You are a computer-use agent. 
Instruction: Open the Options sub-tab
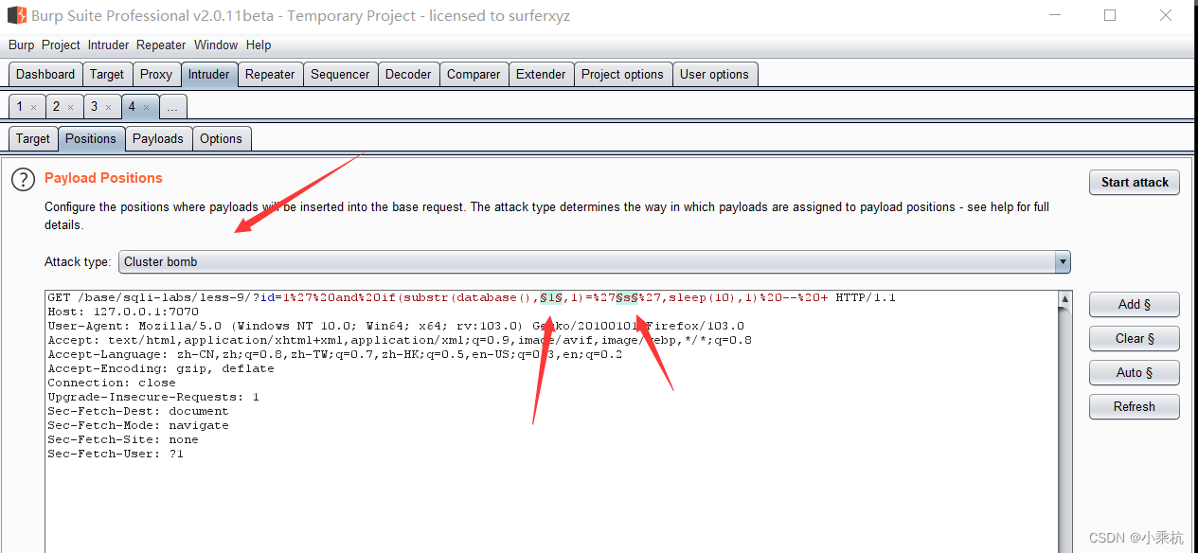pyautogui.click(x=221, y=139)
